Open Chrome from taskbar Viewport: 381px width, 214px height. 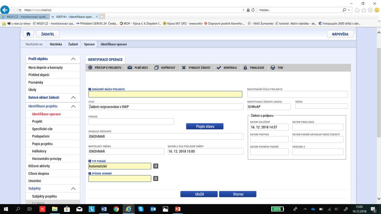click(116, 209)
